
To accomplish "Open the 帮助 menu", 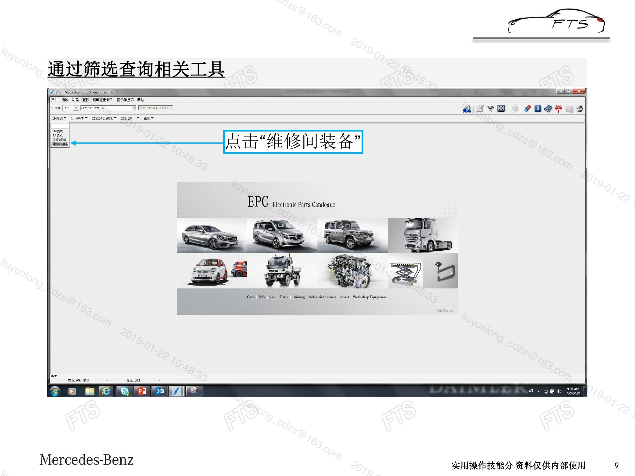I will tap(141, 100).
